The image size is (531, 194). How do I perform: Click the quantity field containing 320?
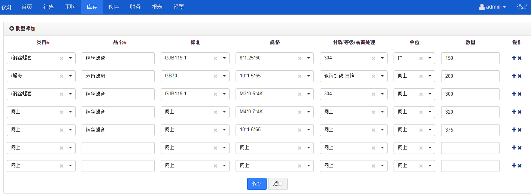click(470, 112)
